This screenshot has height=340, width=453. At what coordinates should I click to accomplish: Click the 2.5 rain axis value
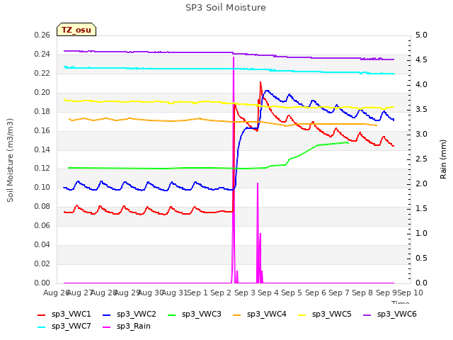pos(421,159)
